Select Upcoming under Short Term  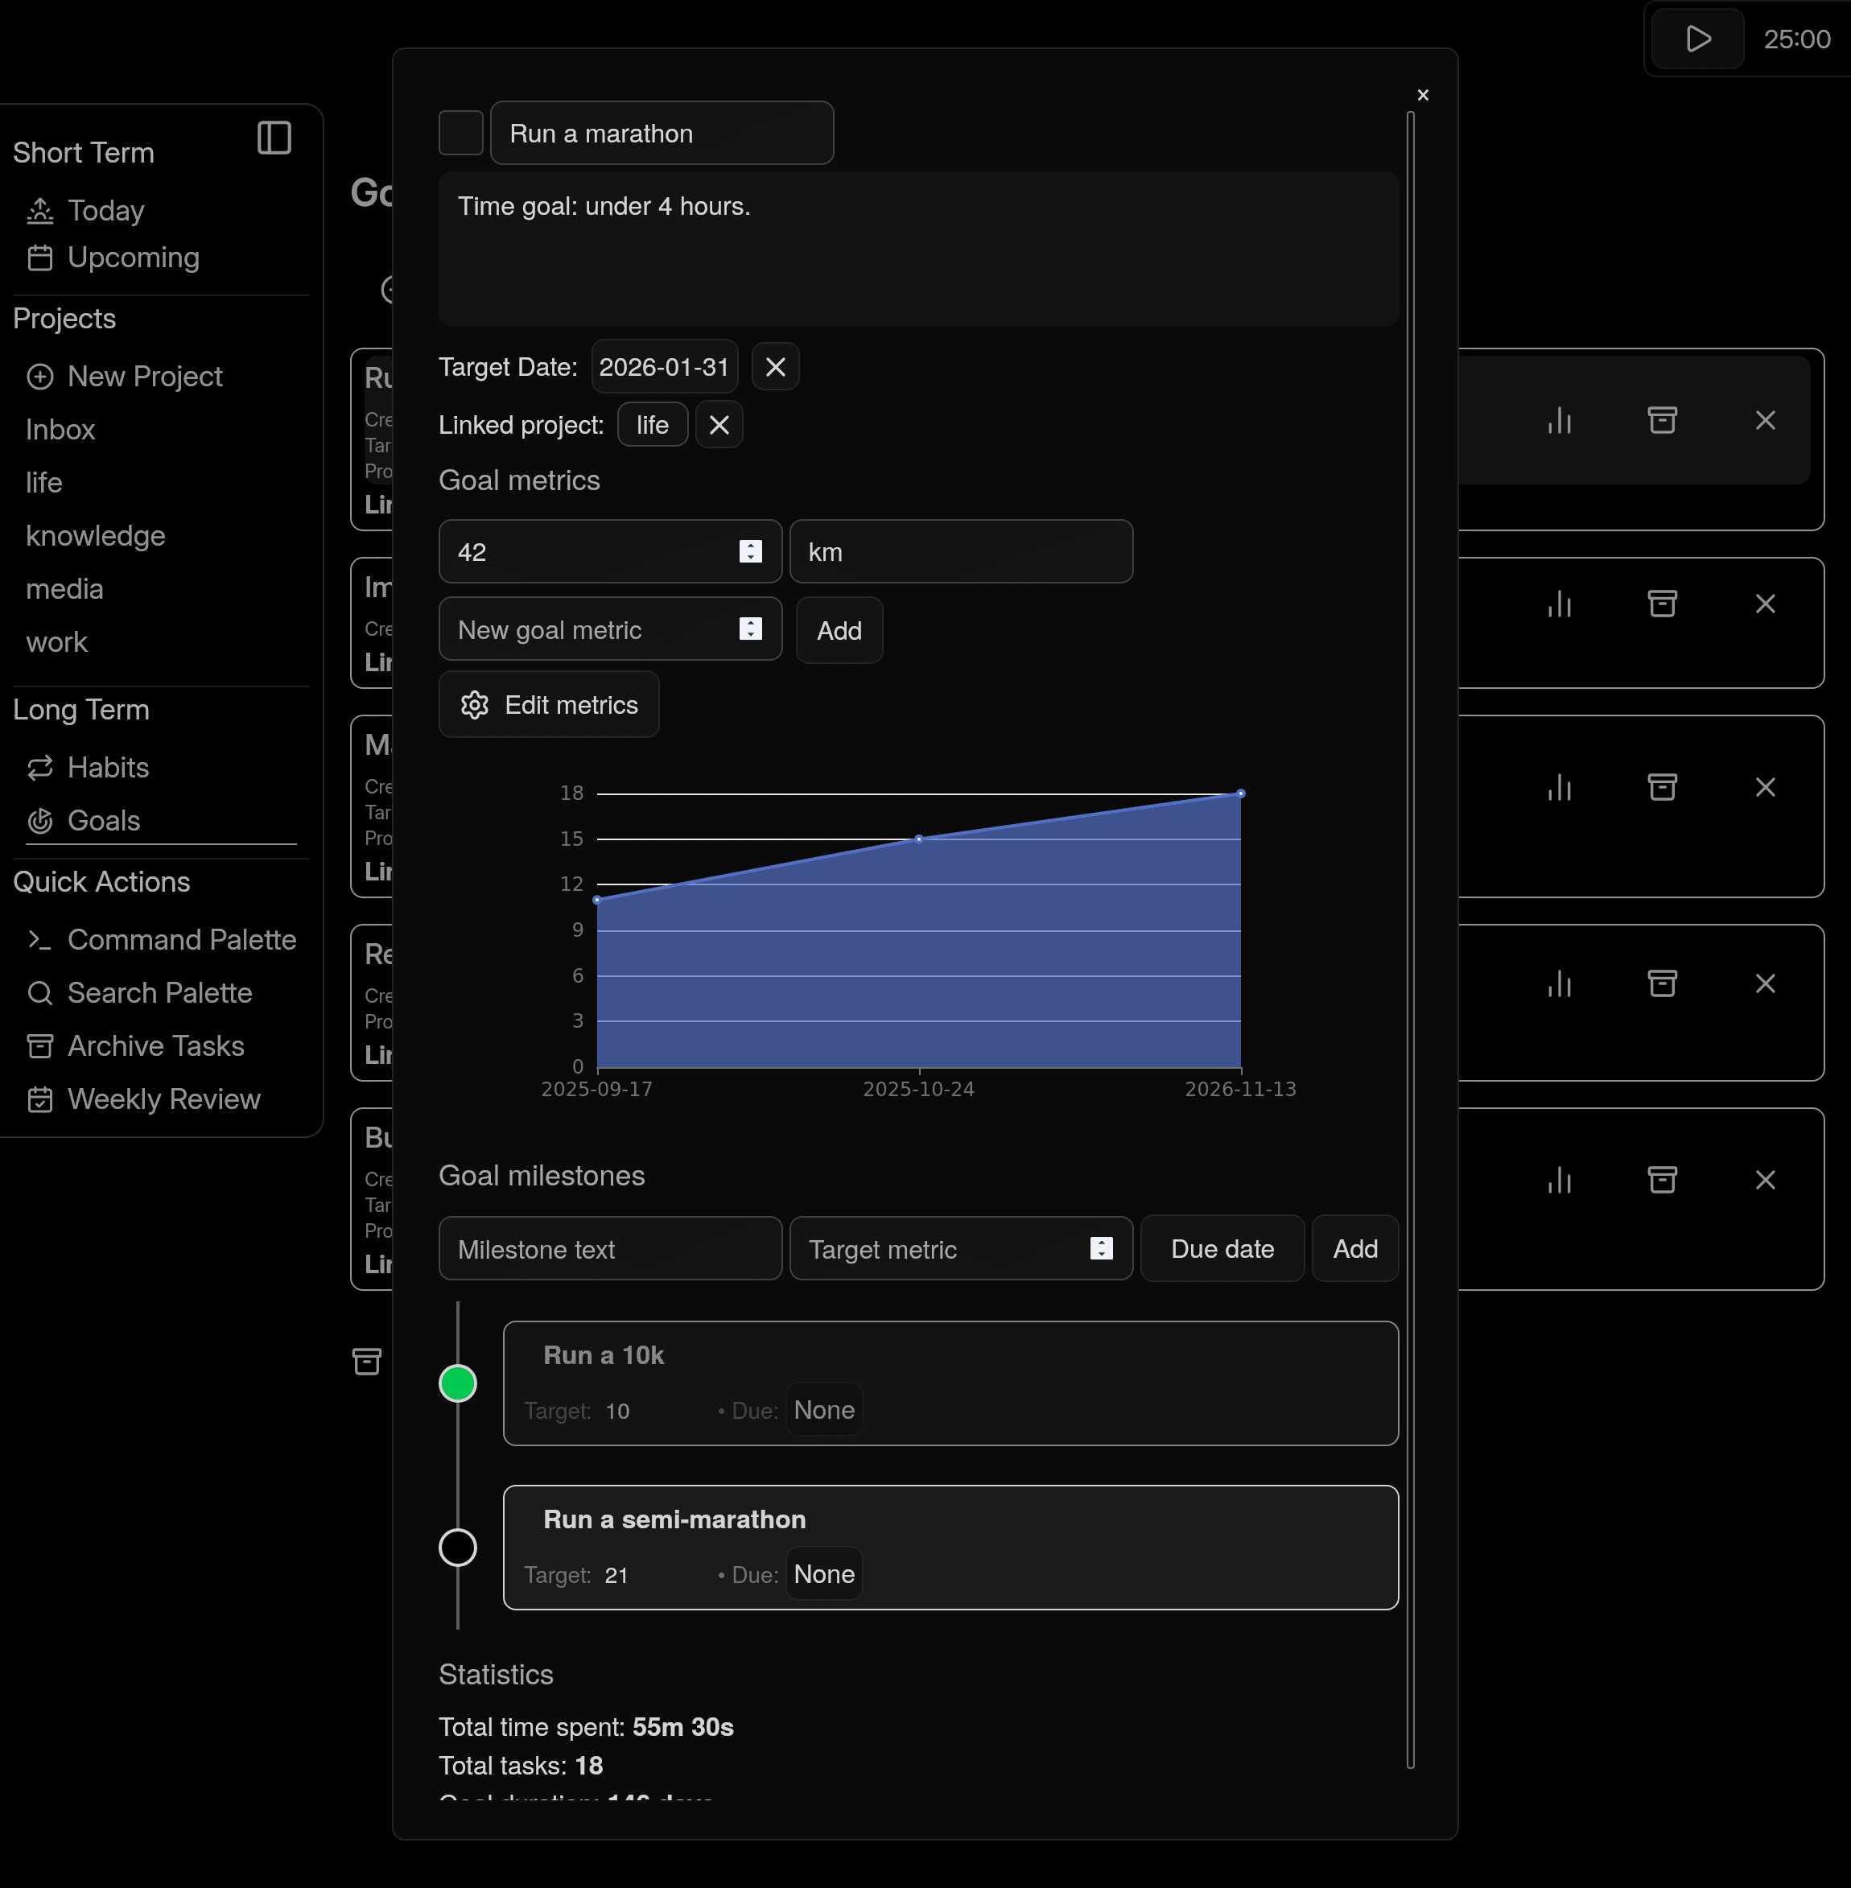133,258
